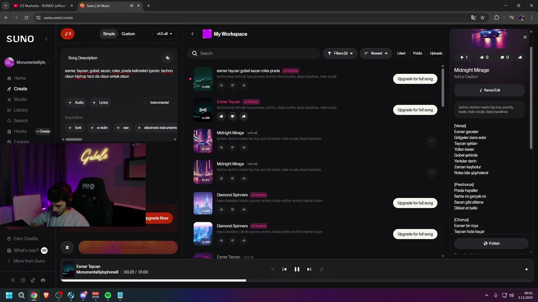
Task: Collapse the Suno sidebar arrow
Action: (46, 39)
